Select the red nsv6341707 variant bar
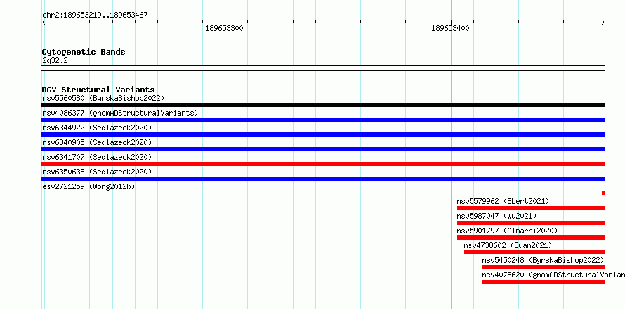 [x=323, y=164]
